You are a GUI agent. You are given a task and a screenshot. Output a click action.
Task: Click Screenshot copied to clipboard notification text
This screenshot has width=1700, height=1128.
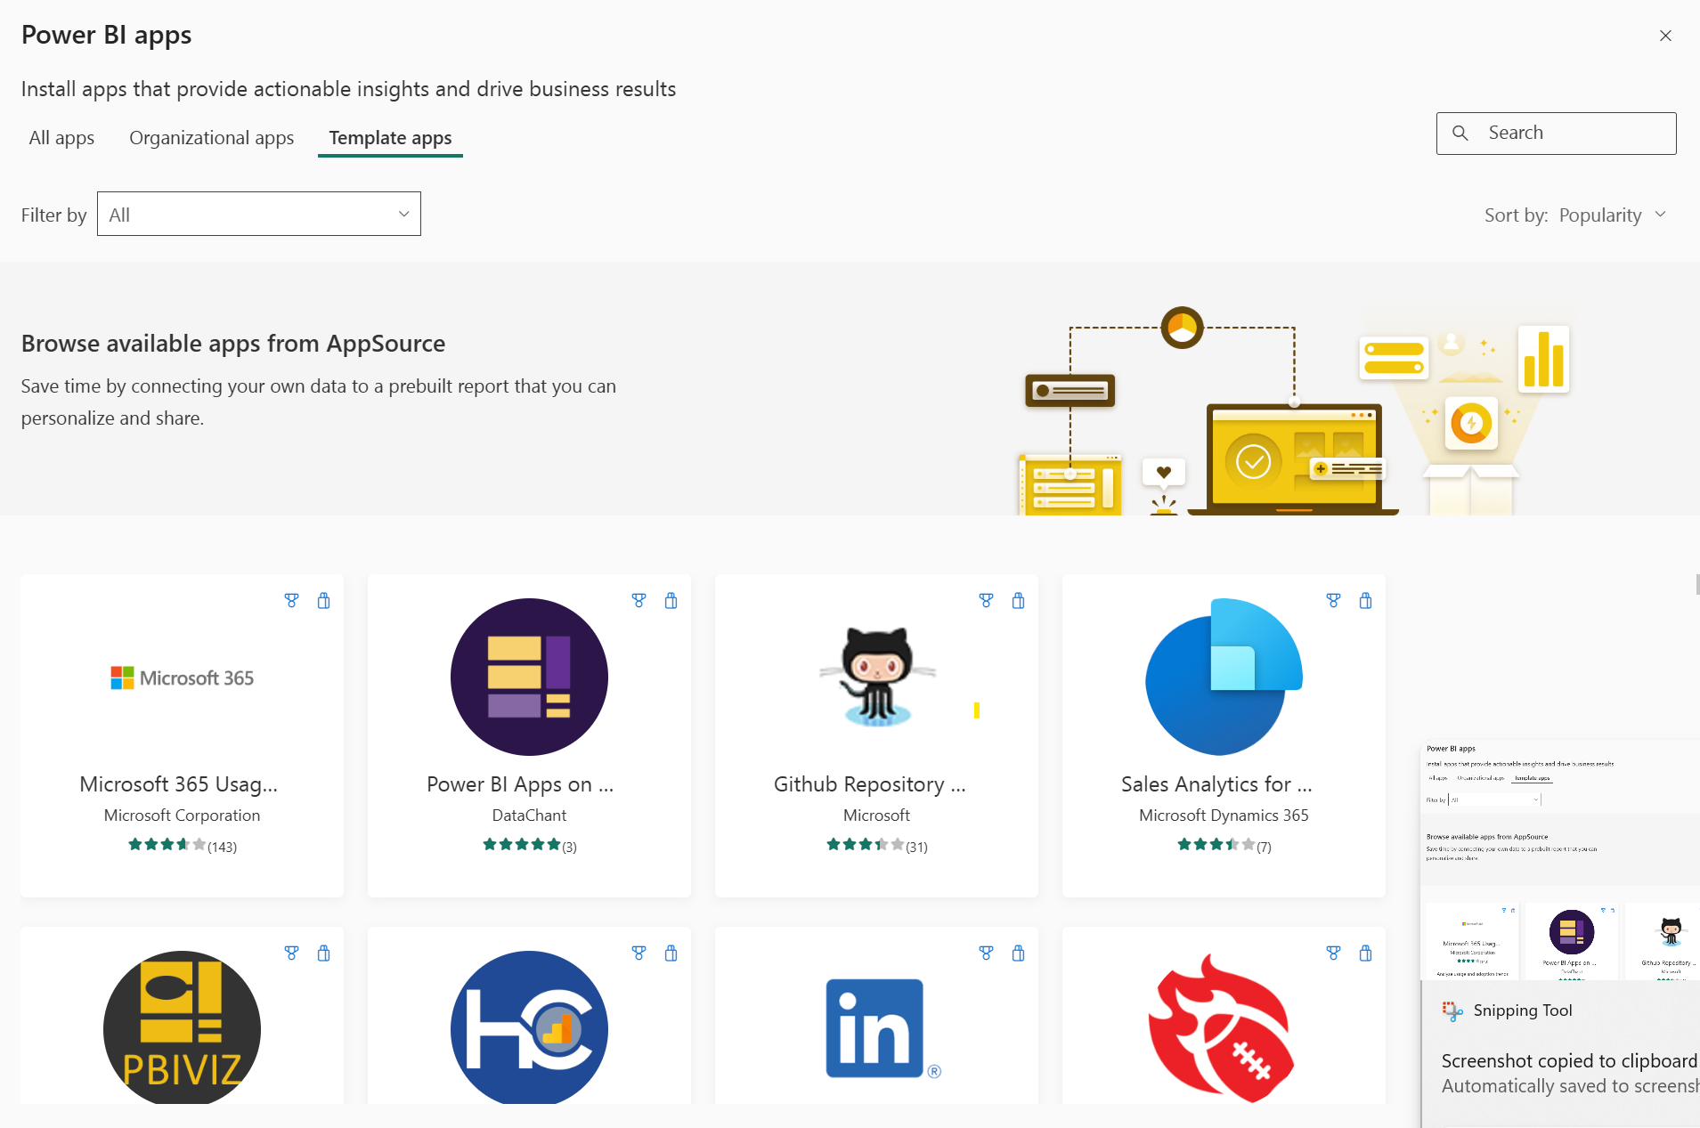click(x=1569, y=1061)
